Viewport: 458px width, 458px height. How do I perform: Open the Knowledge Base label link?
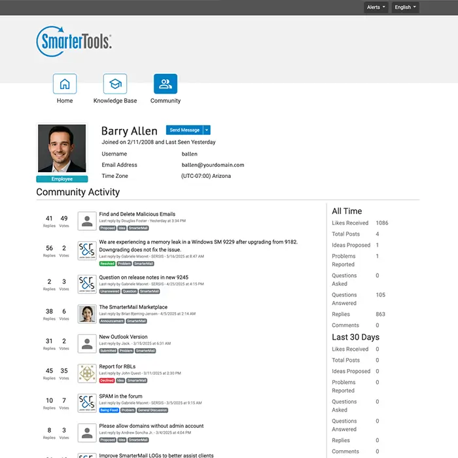click(115, 101)
